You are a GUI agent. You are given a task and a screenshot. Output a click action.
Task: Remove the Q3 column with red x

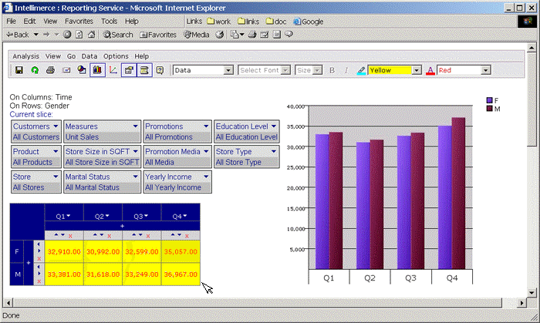pos(148,236)
